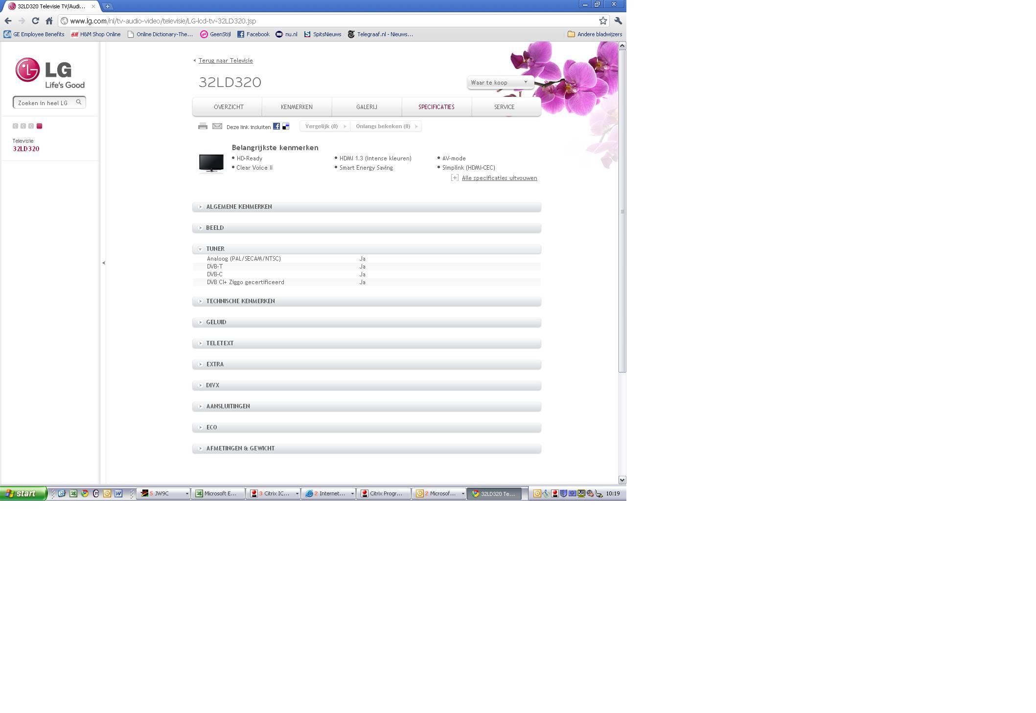Open the Chrome wrench settings menu
The width and height of the screenshot is (1036, 713).
point(618,21)
